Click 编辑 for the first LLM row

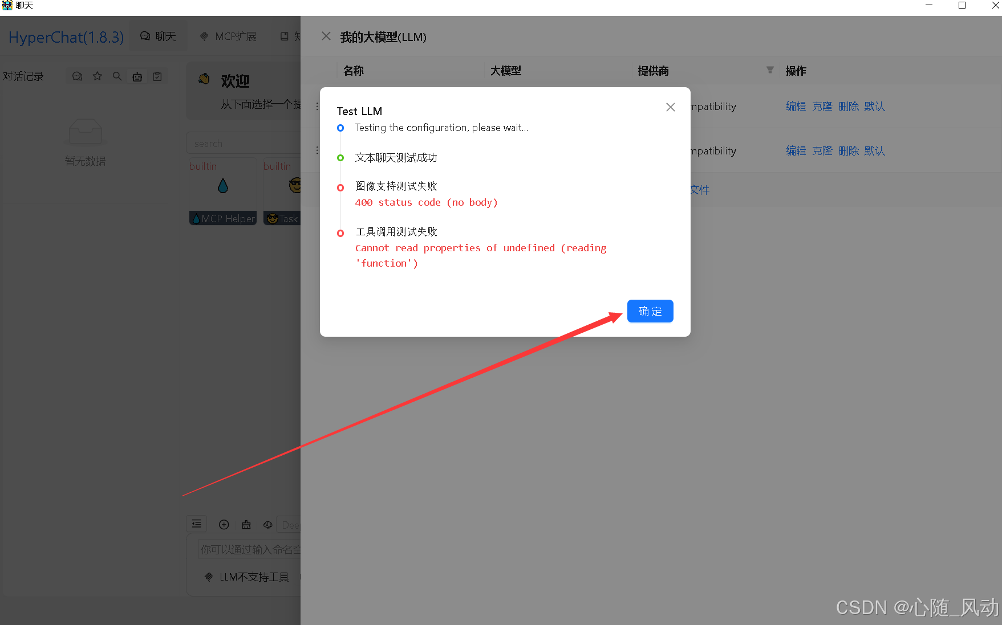tap(796, 107)
